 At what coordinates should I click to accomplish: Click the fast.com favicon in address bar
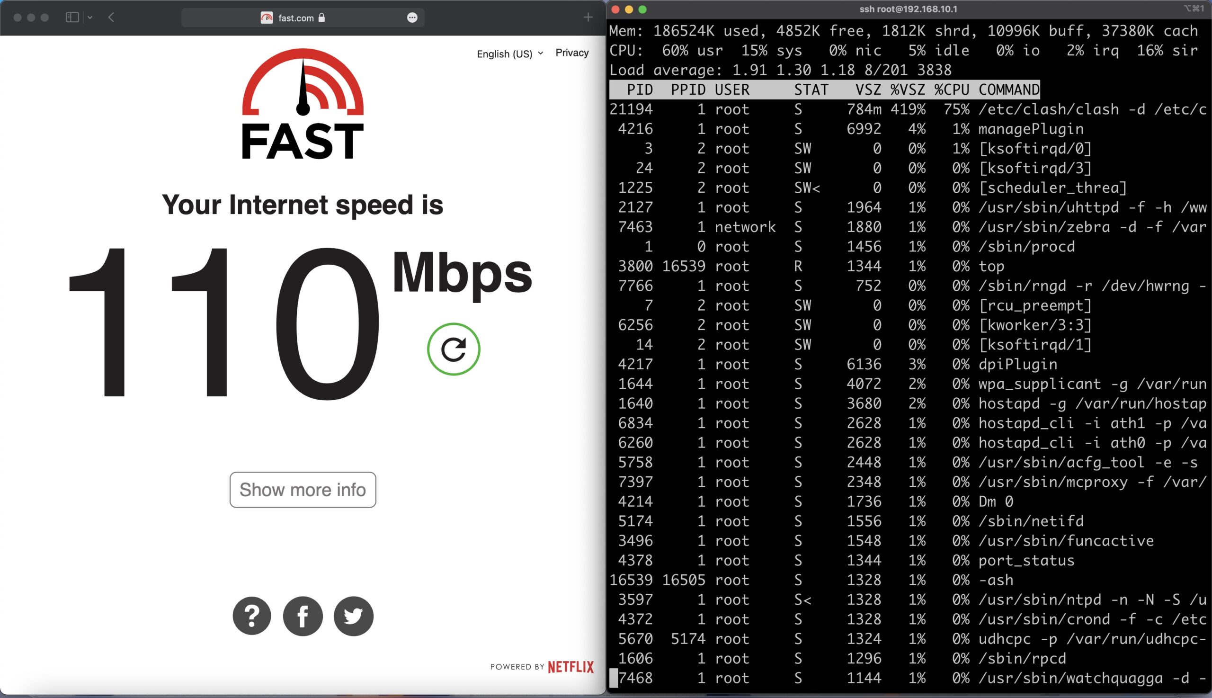pyautogui.click(x=267, y=18)
